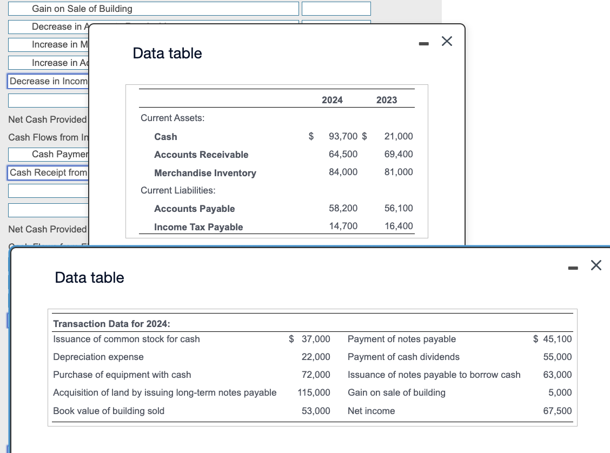Image resolution: width=610 pixels, height=453 pixels.
Task: Select the Accounts Receivable label
Action: point(201,155)
